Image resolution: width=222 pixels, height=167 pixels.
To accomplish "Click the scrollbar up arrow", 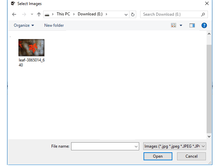I will [209, 34].
